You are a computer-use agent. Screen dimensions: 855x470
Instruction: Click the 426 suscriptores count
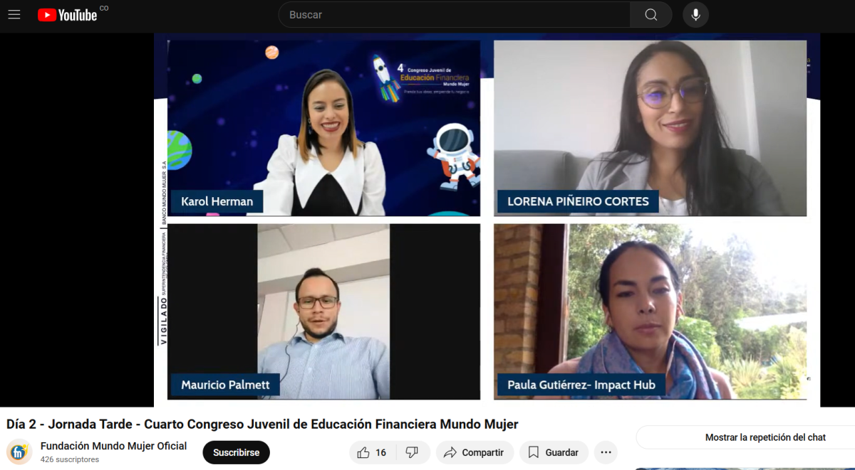tap(70, 459)
